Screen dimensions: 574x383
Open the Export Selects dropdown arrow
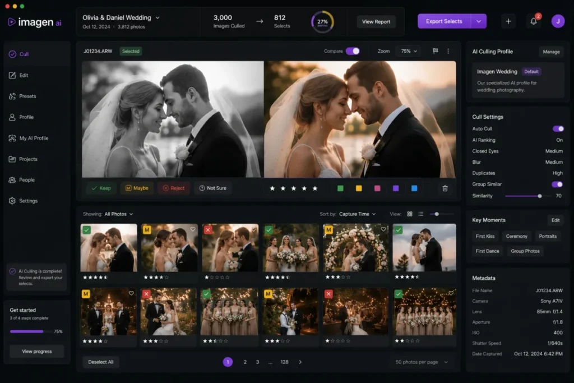tap(479, 21)
